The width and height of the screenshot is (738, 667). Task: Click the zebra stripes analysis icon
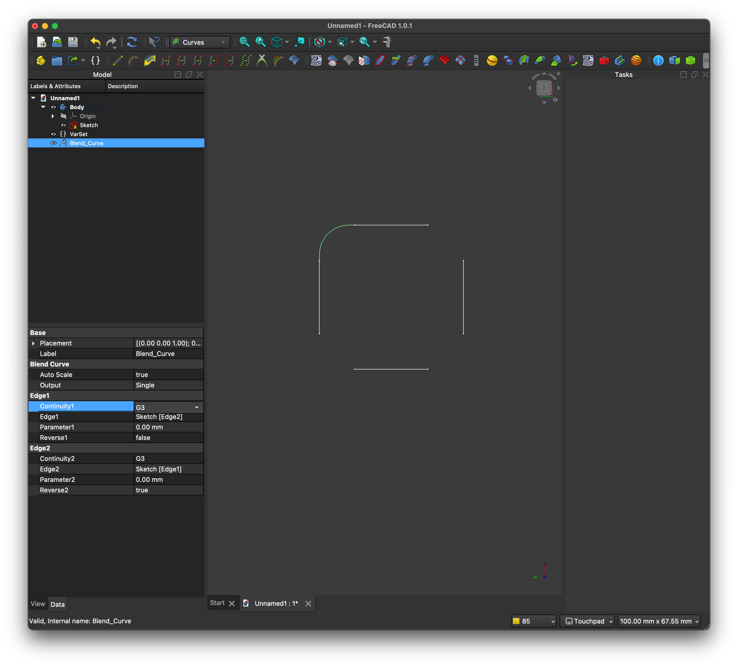coord(316,60)
